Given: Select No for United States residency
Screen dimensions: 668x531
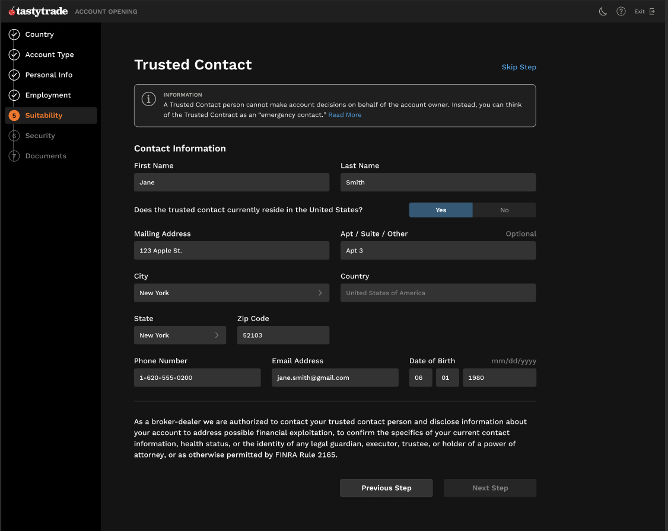Looking at the screenshot, I should [504, 210].
